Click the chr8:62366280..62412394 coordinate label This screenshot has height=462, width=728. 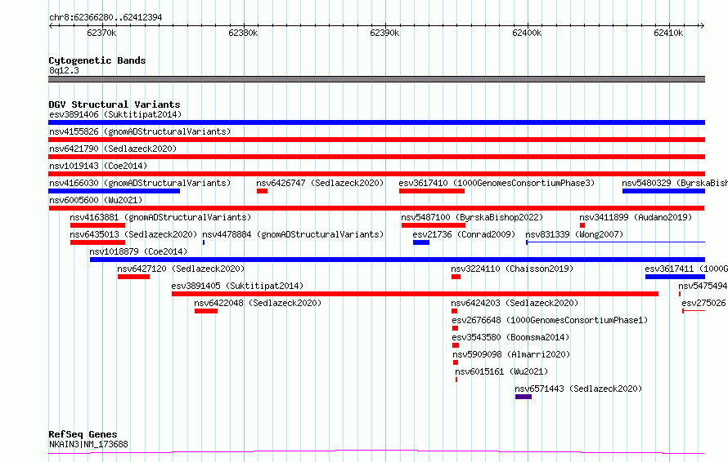pos(106,18)
